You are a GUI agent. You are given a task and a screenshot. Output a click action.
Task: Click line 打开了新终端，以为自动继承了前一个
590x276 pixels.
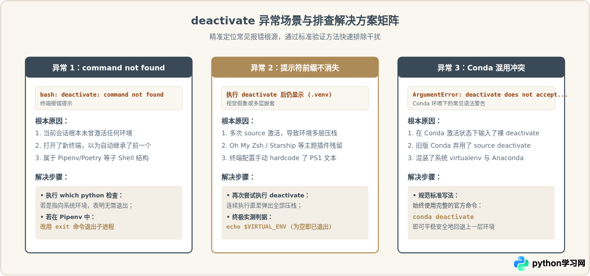[x=94, y=145]
